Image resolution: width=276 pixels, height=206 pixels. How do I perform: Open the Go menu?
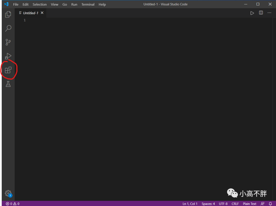pyautogui.click(x=65, y=4)
